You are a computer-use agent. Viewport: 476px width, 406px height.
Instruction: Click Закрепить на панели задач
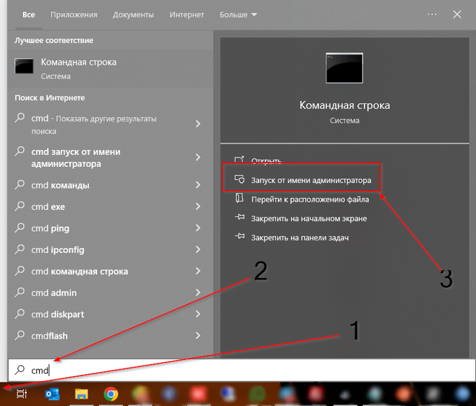coord(300,238)
